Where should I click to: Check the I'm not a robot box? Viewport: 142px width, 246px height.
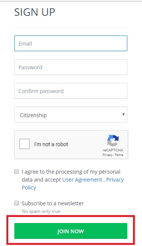[24, 144]
